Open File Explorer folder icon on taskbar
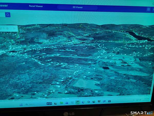The image size is (154, 116). click(61, 103)
